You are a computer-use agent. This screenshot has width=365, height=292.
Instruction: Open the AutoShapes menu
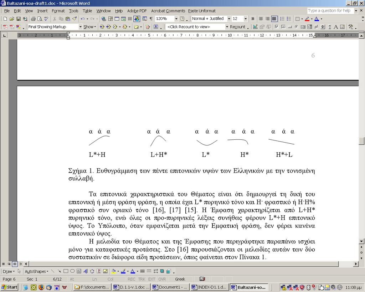[36, 272]
